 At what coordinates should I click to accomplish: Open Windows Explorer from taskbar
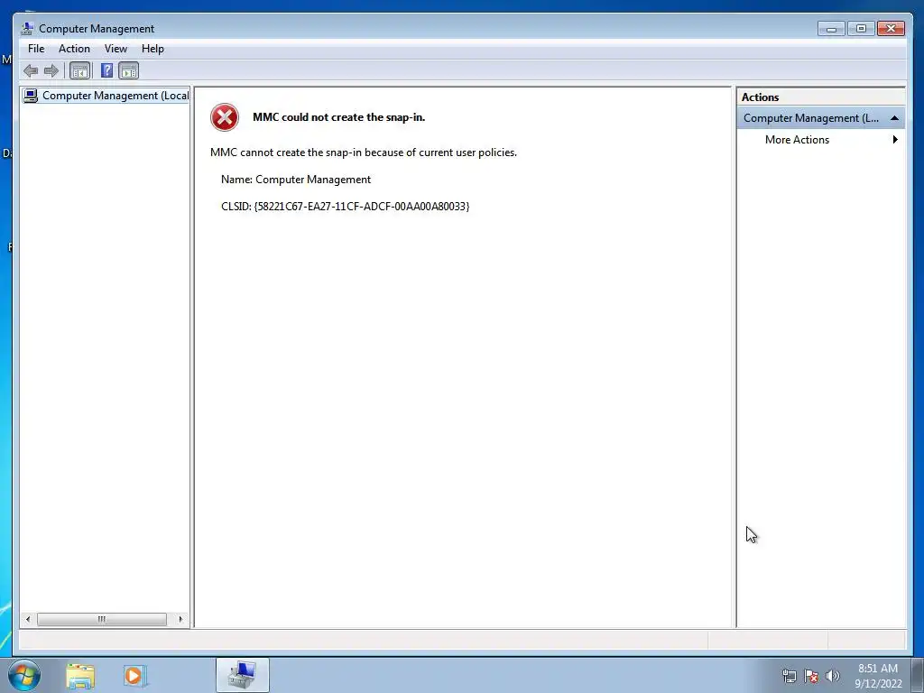tap(80, 676)
